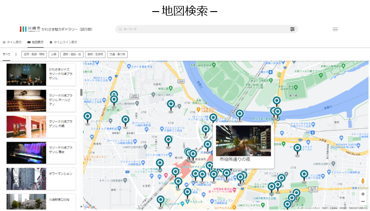This screenshot has height=211, width=370.
Task: Select pin above ミニストップ南幸町店
Action: tap(125, 121)
